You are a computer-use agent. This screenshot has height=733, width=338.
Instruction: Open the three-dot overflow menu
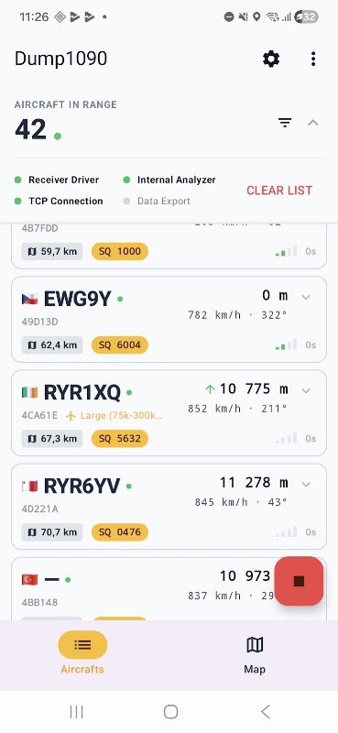[312, 59]
